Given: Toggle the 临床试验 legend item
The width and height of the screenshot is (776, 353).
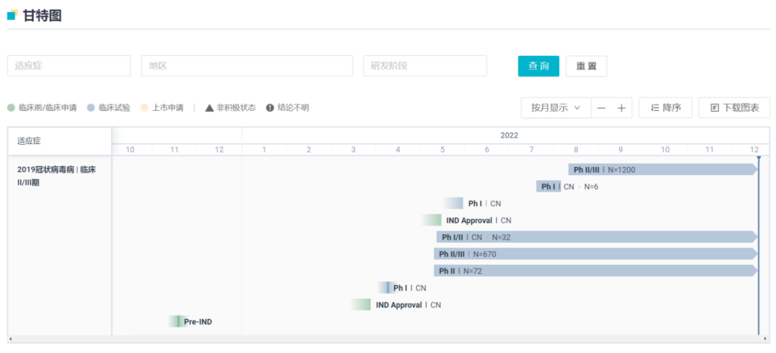Looking at the screenshot, I should click(109, 108).
